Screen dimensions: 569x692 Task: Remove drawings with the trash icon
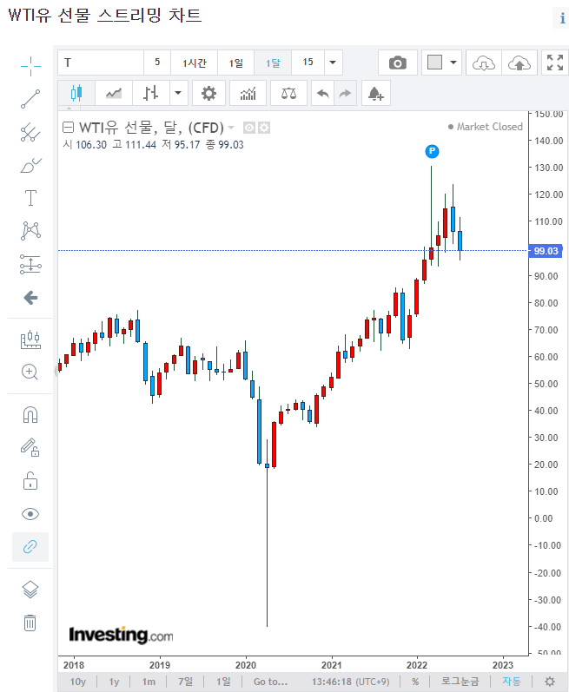click(x=30, y=623)
